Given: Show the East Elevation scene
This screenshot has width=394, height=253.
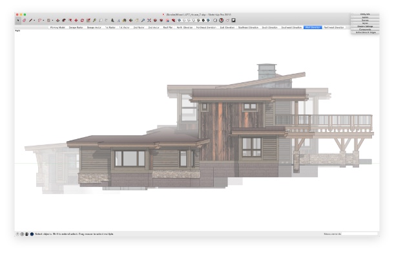Looking at the screenshot, I should [227, 27].
